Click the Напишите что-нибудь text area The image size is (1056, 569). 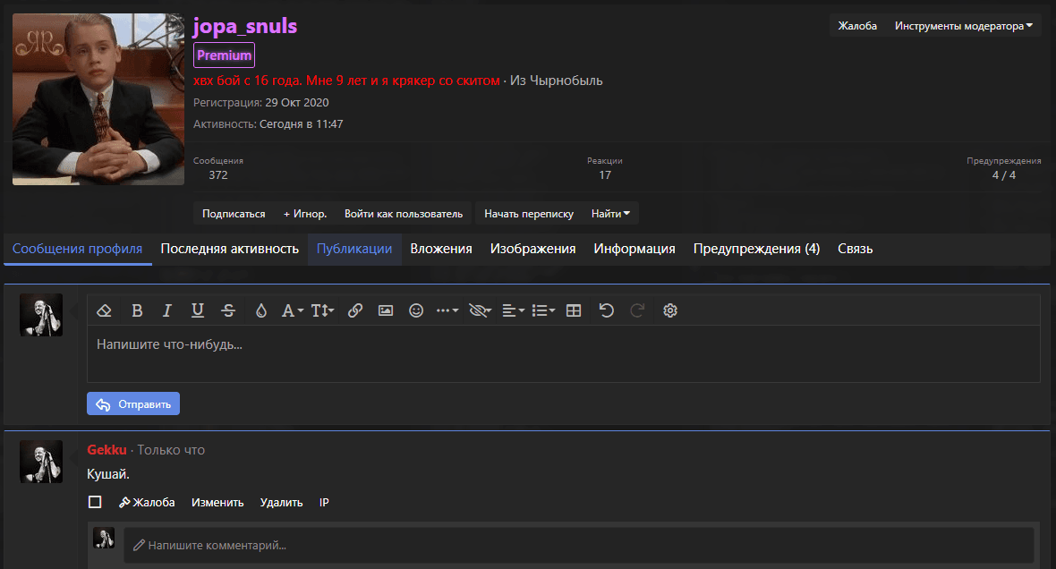tap(564, 355)
